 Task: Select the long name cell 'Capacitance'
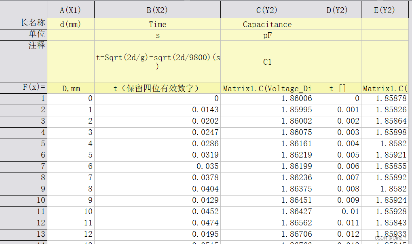[267, 24]
